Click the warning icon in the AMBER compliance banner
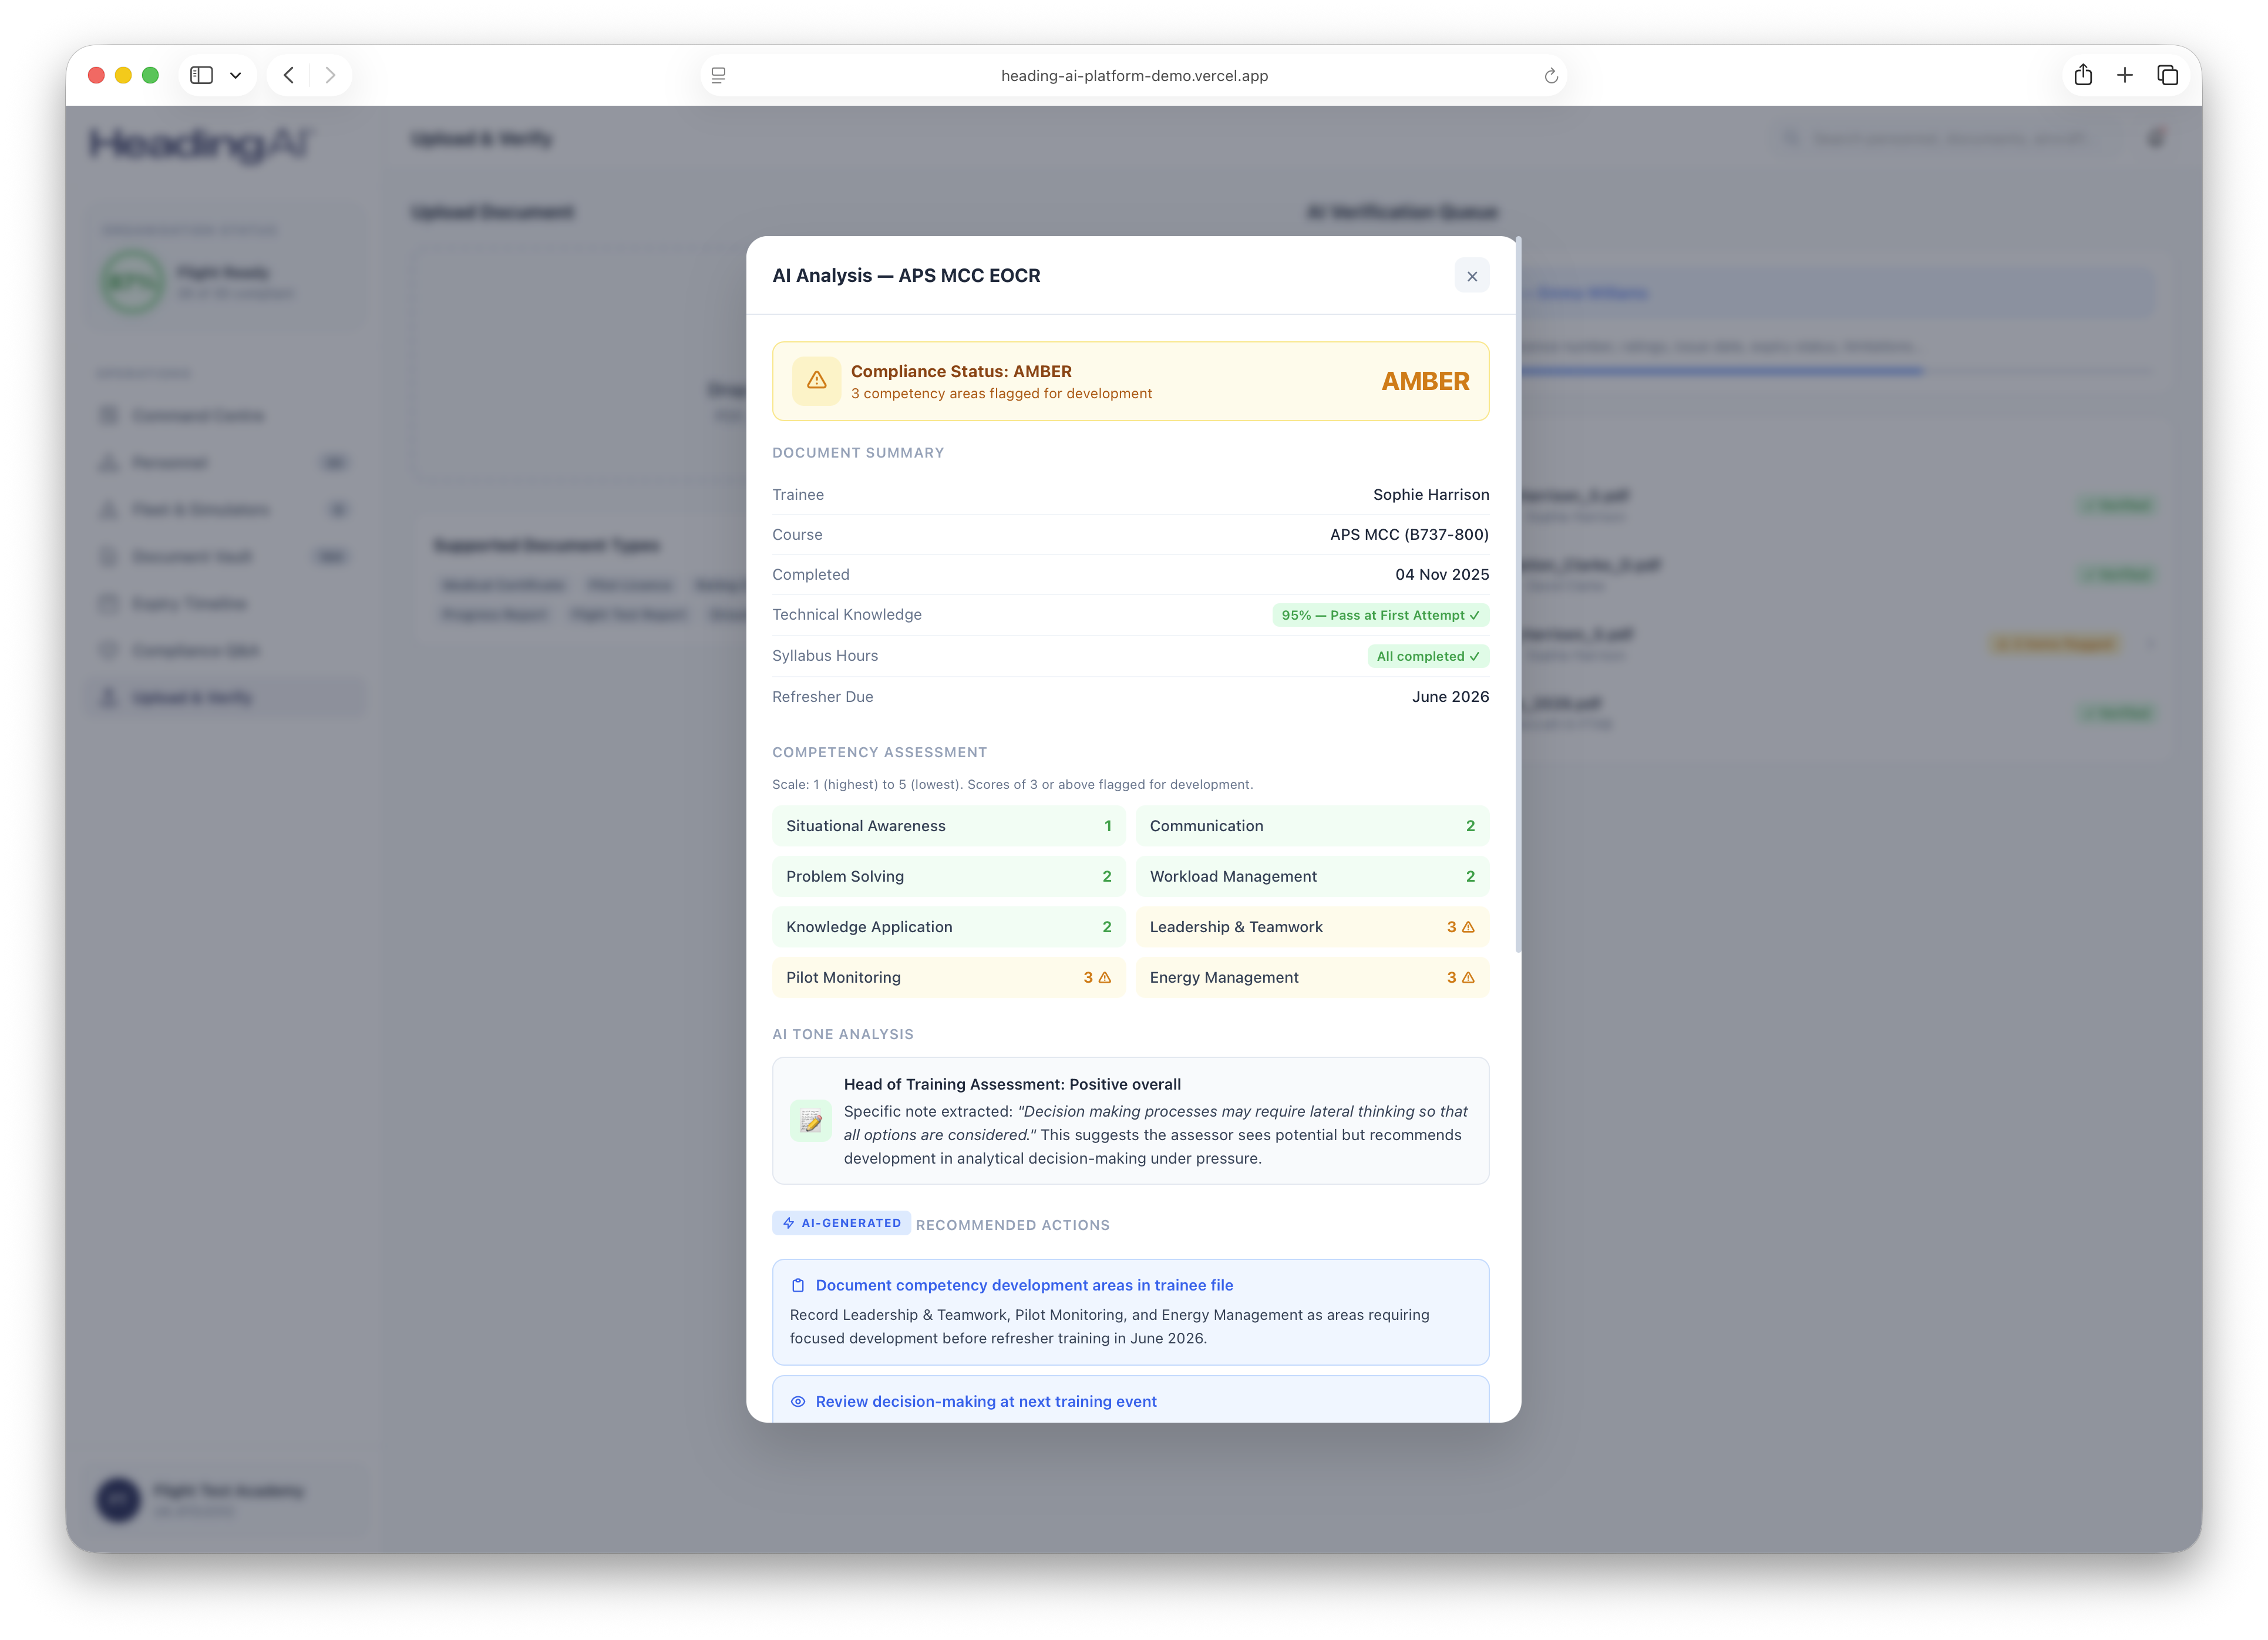2268x1640 pixels. point(817,381)
